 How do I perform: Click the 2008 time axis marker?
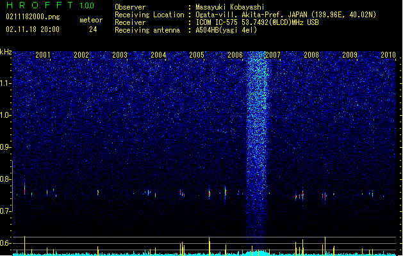[x=311, y=55]
